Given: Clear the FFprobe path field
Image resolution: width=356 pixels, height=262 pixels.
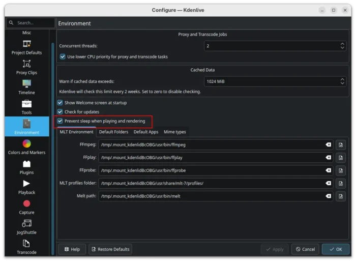Looking at the screenshot, I should point(328,170).
